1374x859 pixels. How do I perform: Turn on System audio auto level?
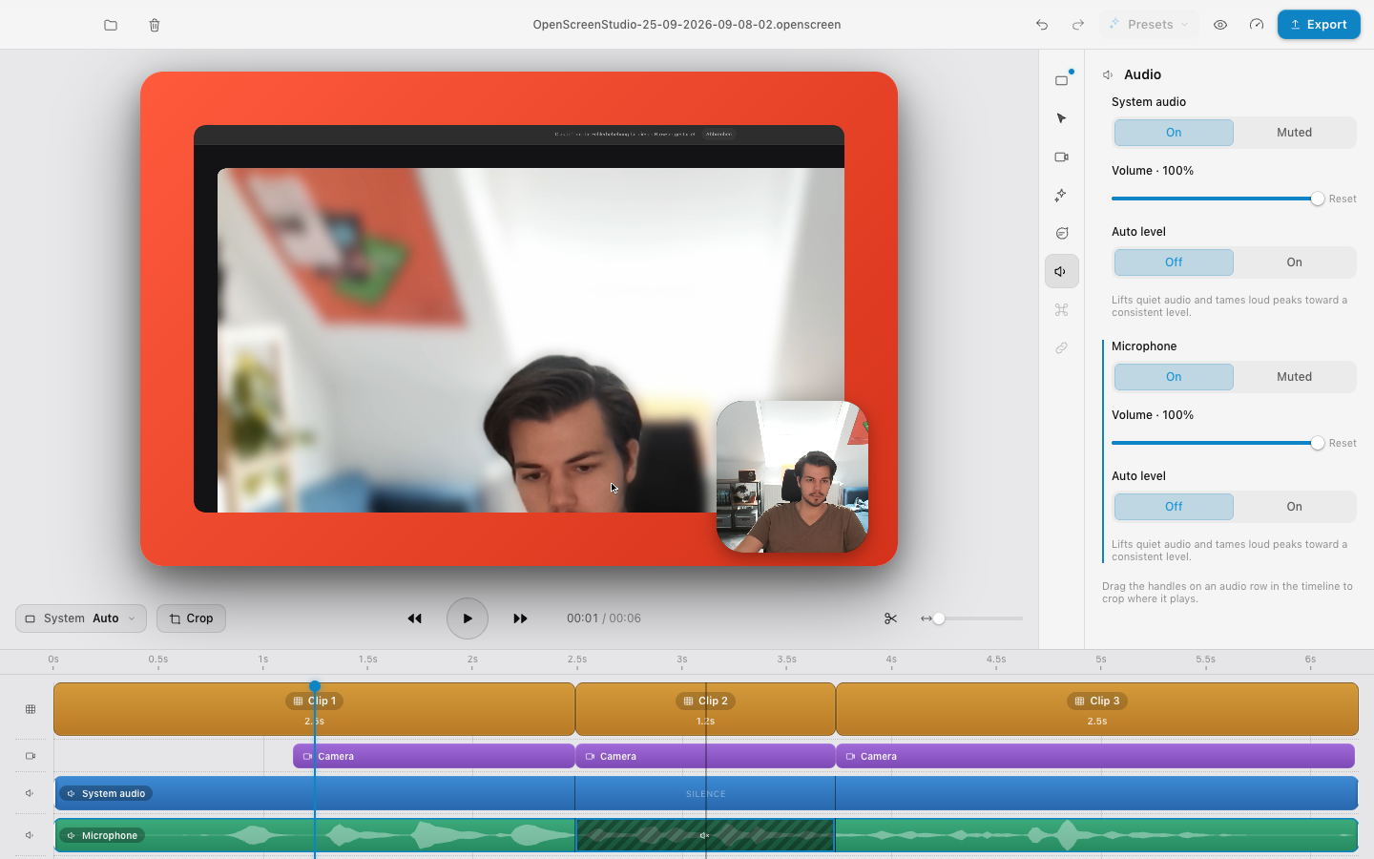[x=1294, y=262]
